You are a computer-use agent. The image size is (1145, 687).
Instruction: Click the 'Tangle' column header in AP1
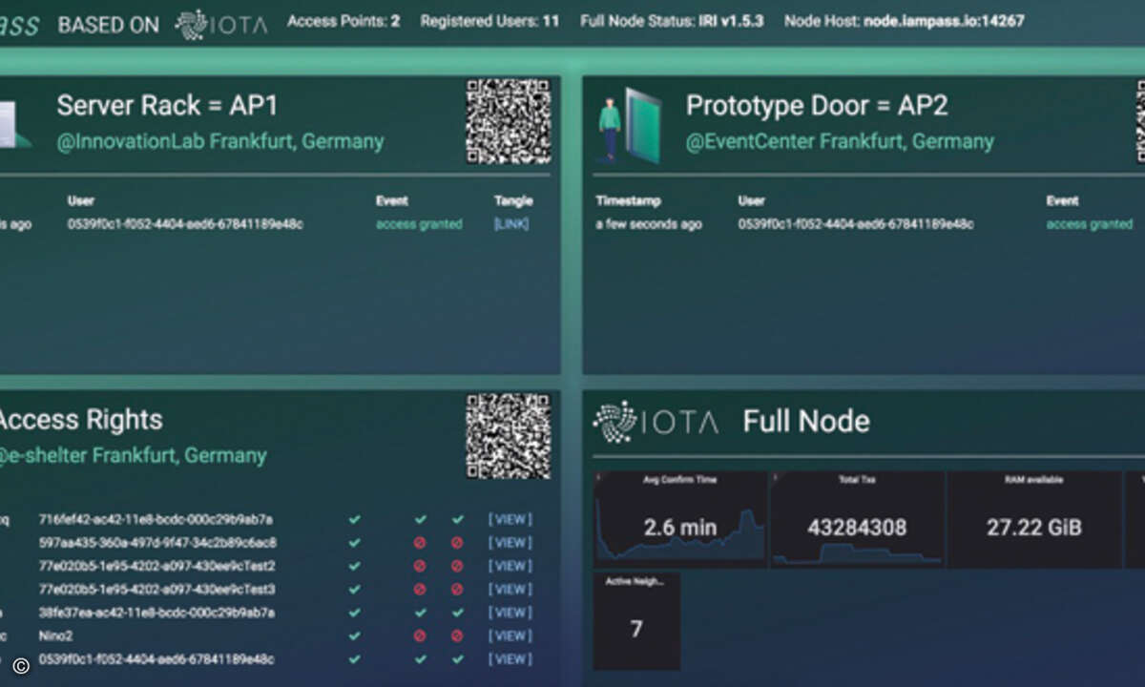[x=513, y=200]
